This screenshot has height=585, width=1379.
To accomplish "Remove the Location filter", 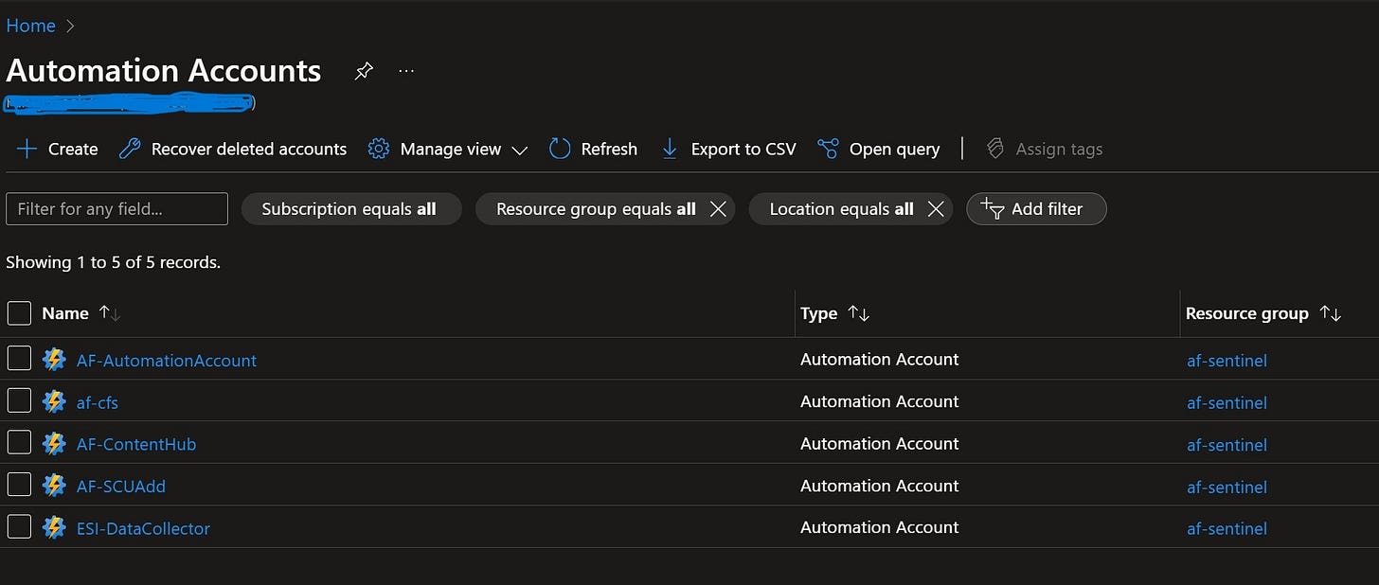I will coord(936,209).
